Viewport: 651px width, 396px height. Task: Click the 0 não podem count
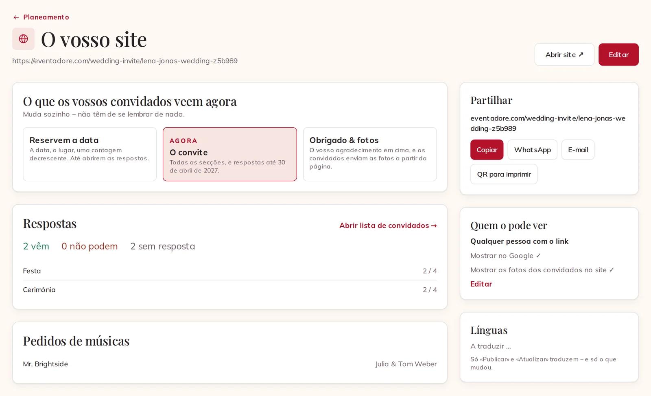[90, 246]
